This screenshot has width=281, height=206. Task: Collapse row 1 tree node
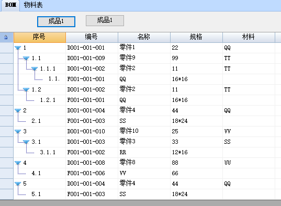click(18, 48)
